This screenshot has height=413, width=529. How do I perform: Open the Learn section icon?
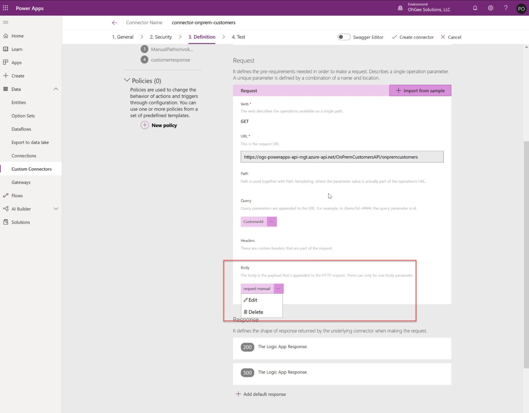6,49
